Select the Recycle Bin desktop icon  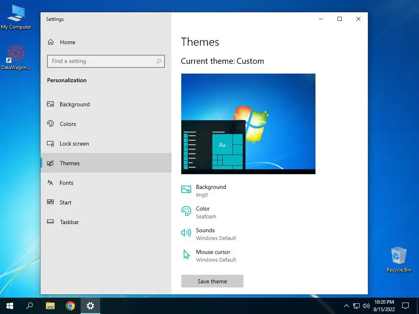coord(399,260)
